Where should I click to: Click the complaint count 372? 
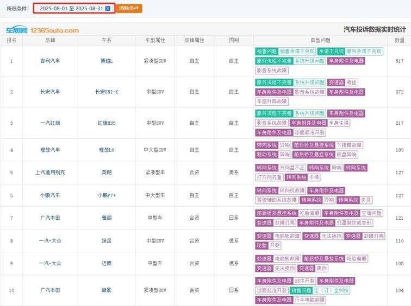pyautogui.click(x=400, y=92)
